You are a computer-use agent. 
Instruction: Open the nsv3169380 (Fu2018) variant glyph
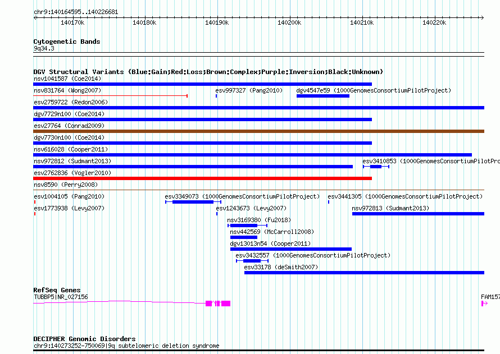tap(247, 226)
